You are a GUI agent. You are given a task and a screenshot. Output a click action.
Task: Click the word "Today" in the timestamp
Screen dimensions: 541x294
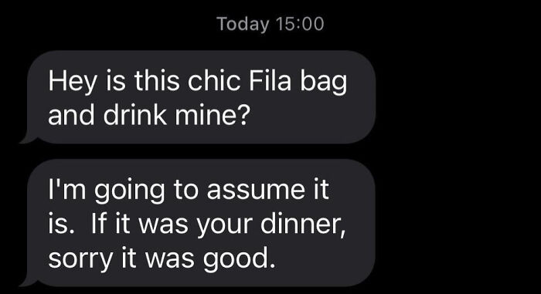point(243,25)
